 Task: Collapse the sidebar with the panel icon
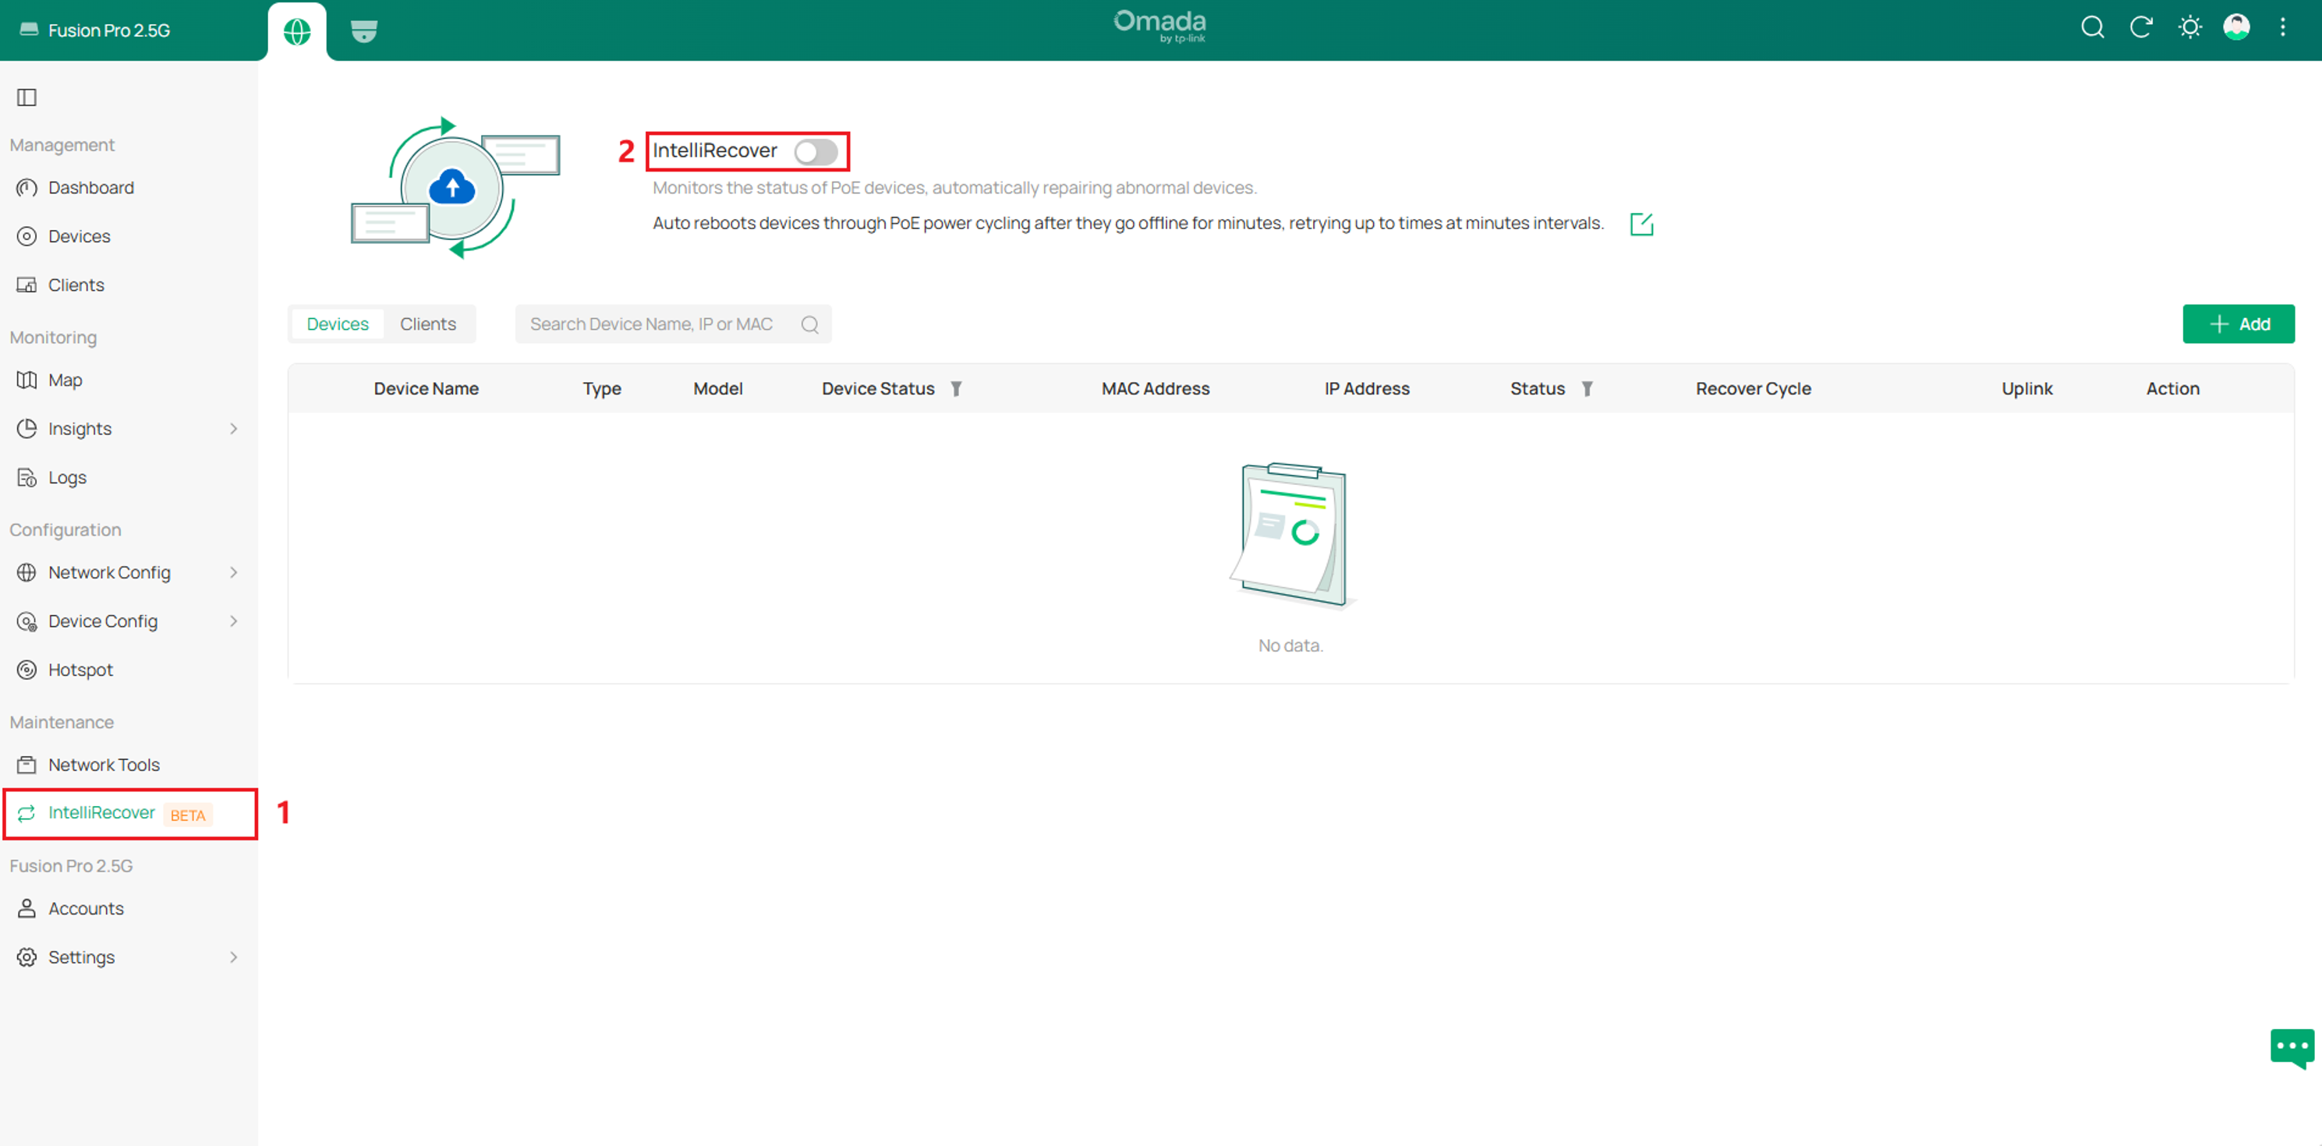pyautogui.click(x=27, y=97)
